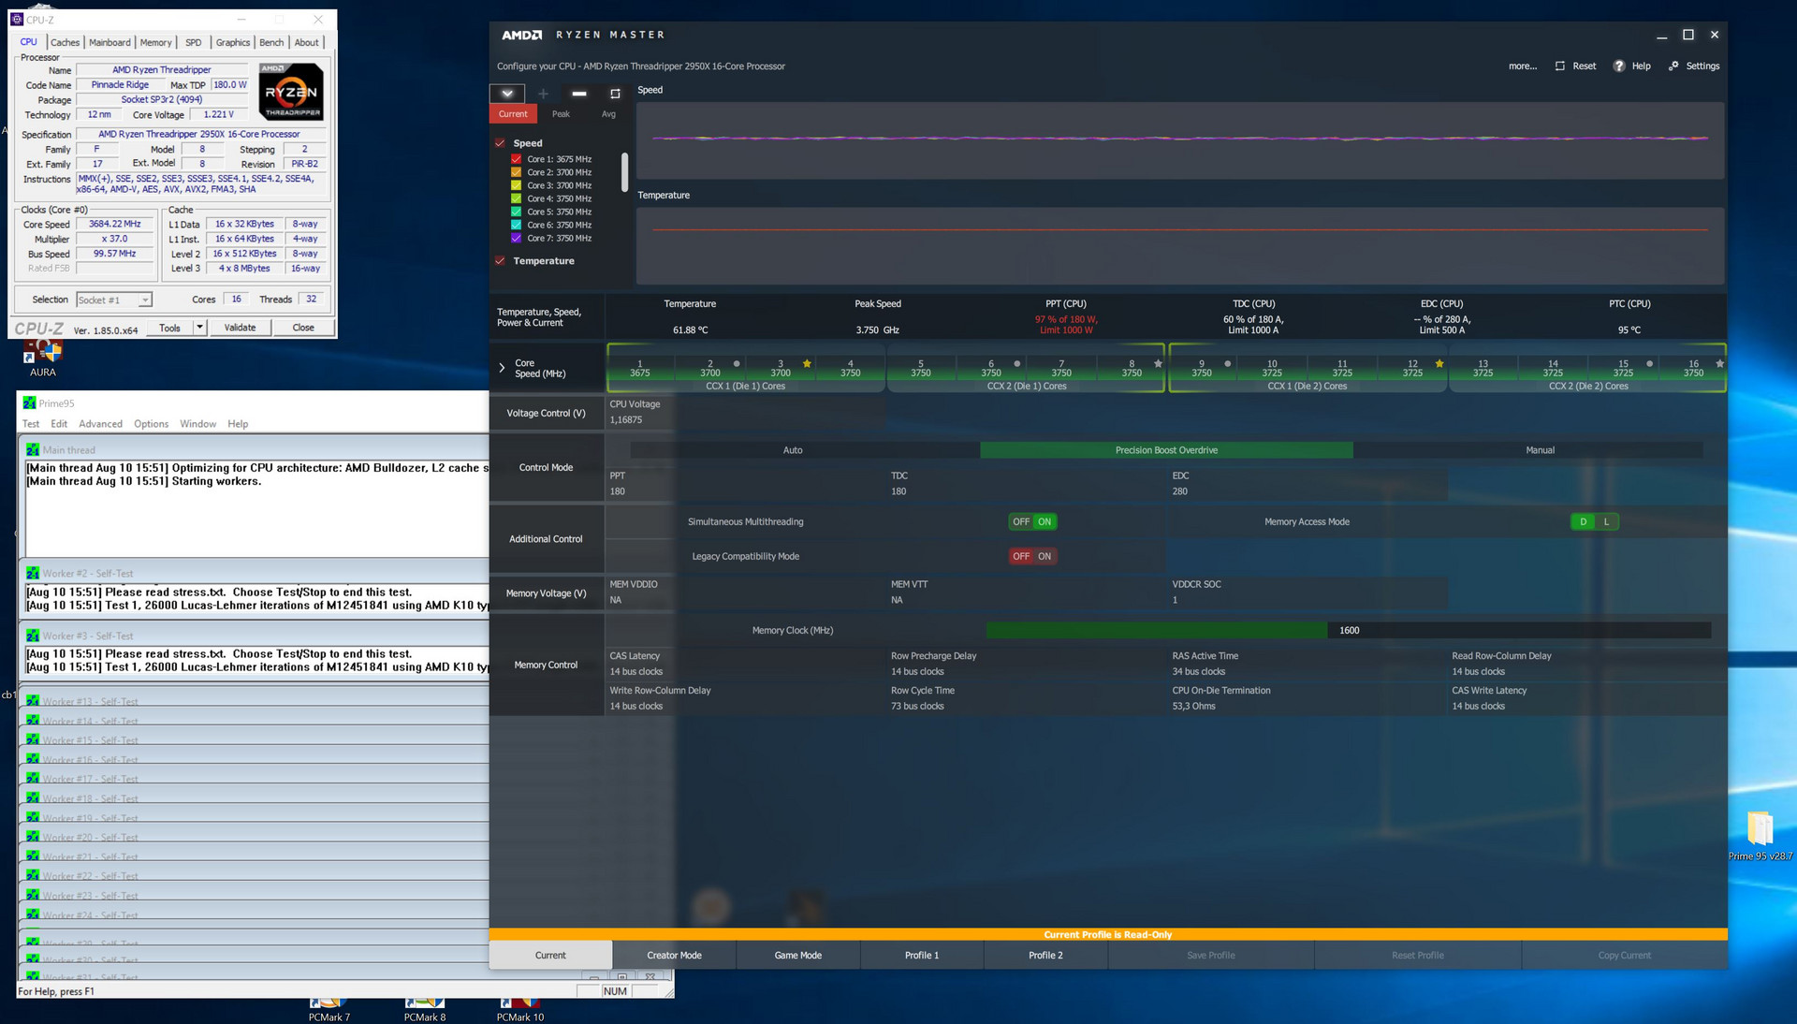Toggle Legacy Compatibility Mode switch
Viewport: 1797px width, 1024px height.
pyautogui.click(x=1032, y=556)
